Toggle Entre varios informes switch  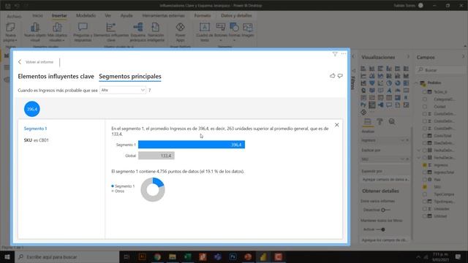tap(385, 210)
